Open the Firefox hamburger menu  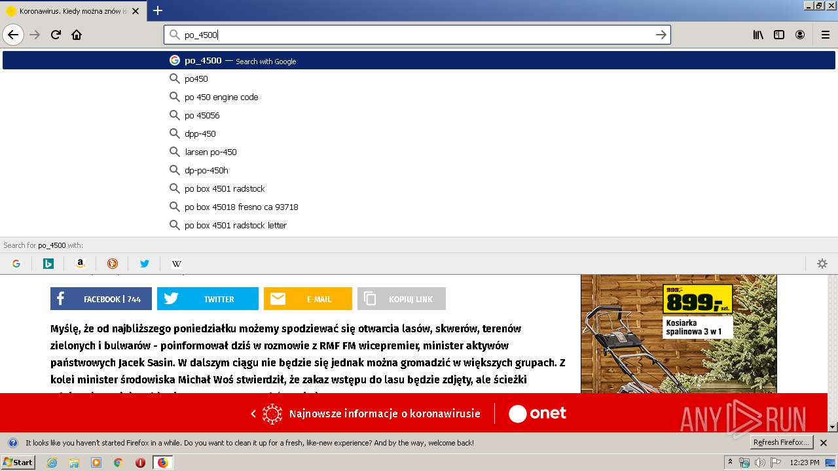[825, 35]
